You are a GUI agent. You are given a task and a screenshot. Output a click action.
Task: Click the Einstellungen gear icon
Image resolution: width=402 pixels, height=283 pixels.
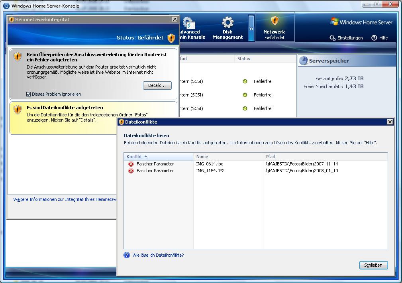coord(332,38)
